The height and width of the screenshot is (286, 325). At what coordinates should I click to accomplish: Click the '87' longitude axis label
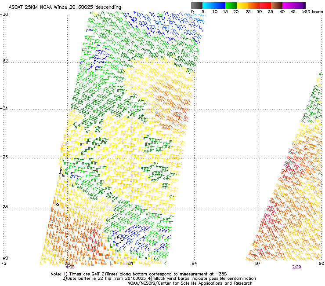258,264
